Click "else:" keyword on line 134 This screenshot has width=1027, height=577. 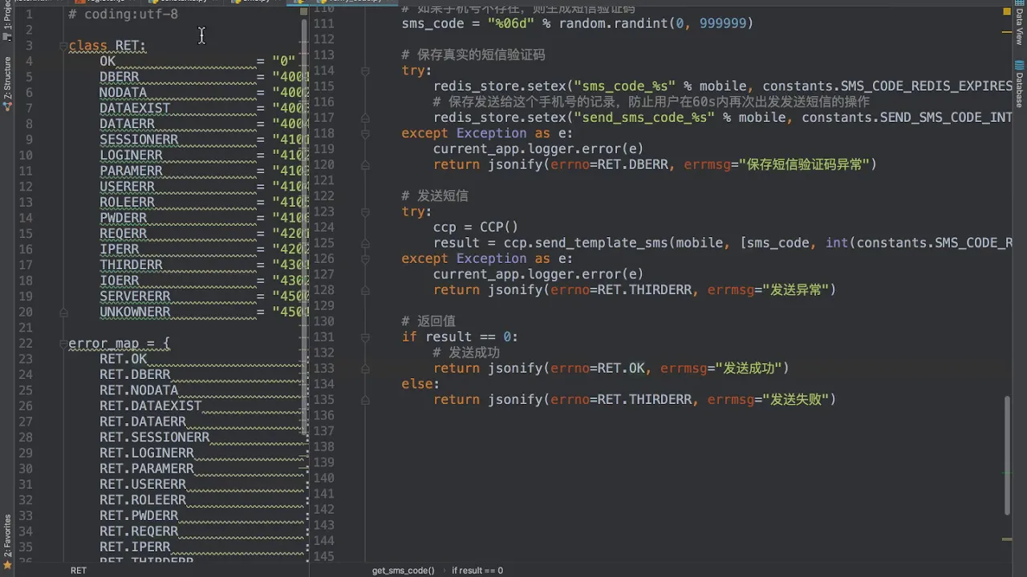tap(420, 384)
